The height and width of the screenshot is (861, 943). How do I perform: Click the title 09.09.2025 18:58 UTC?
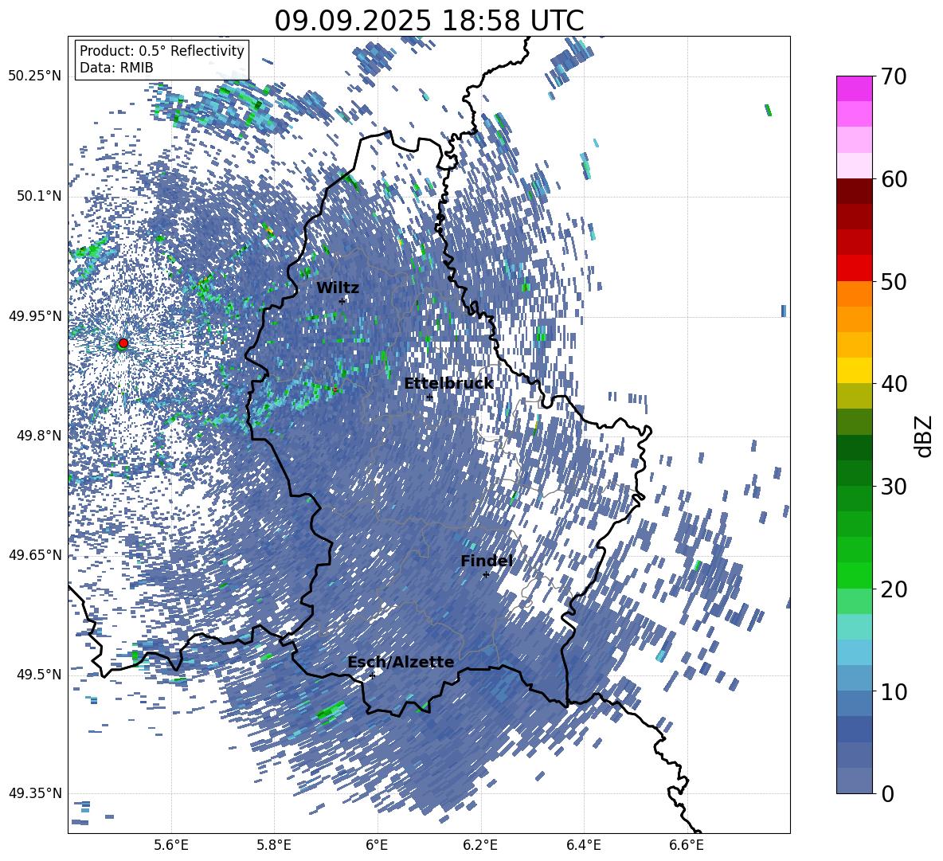(428, 21)
